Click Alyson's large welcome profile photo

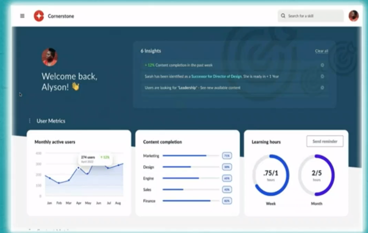50,57
